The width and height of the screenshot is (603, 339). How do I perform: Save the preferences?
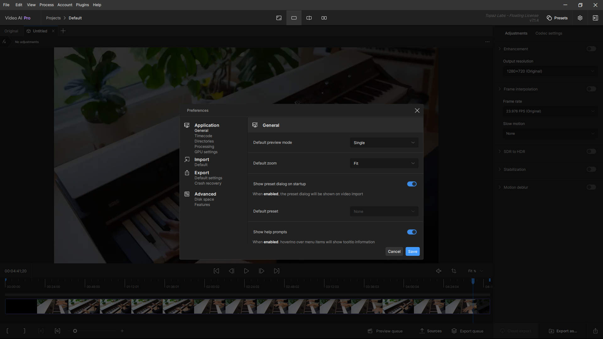[412, 251]
